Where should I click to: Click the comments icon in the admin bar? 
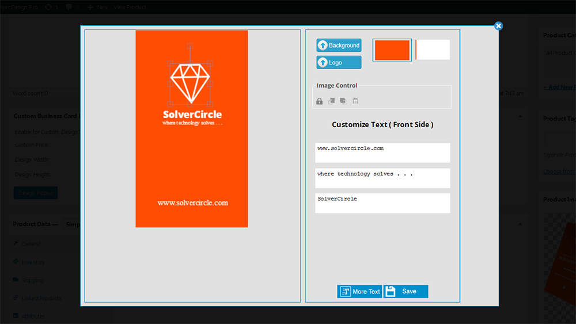pyautogui.click(x=69, y=7)
